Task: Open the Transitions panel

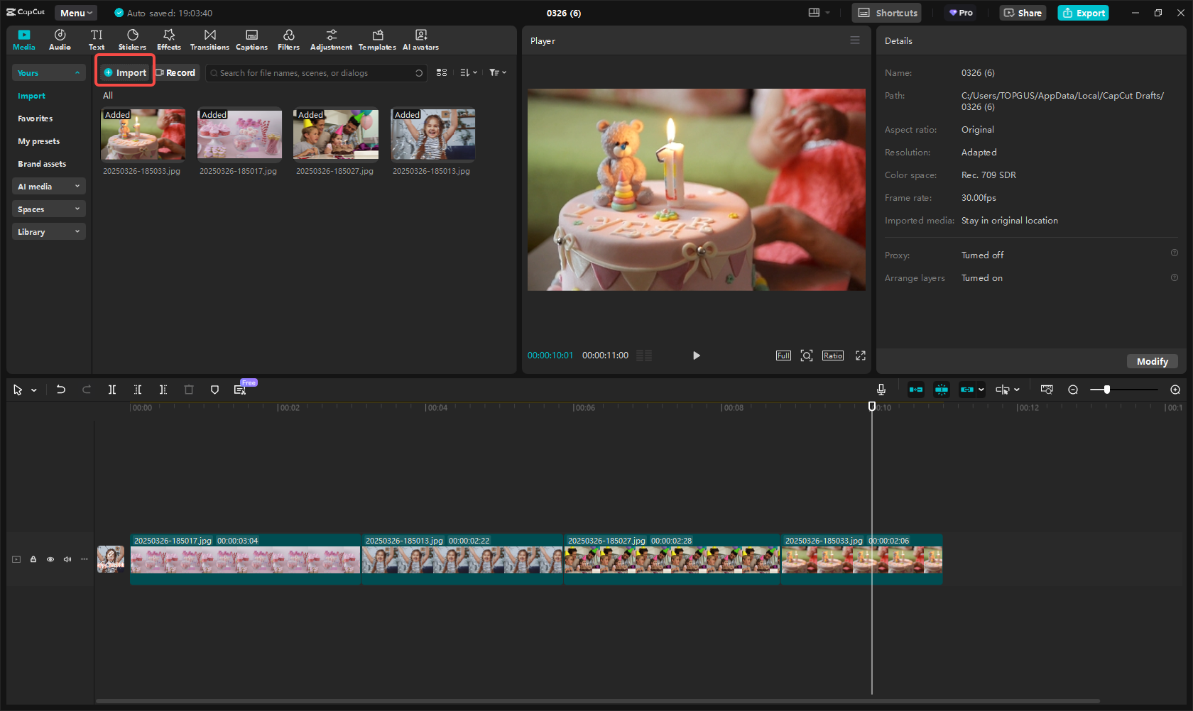Action: (209, 40)
